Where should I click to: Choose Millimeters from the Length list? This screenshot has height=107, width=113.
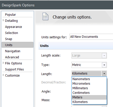tap(89, 88)
